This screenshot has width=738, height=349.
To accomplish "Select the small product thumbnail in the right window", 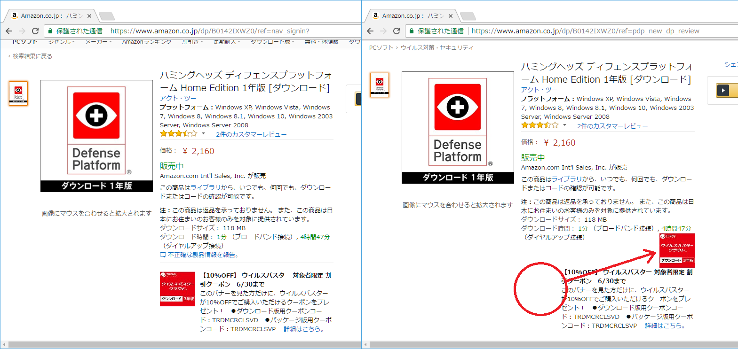I will click(380, 85).
